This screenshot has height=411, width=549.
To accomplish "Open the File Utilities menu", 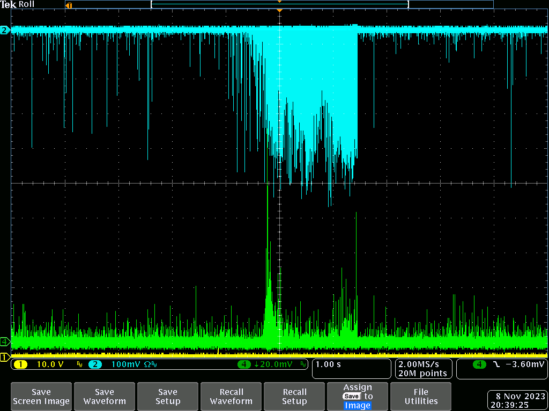I will tap(421, 397).
